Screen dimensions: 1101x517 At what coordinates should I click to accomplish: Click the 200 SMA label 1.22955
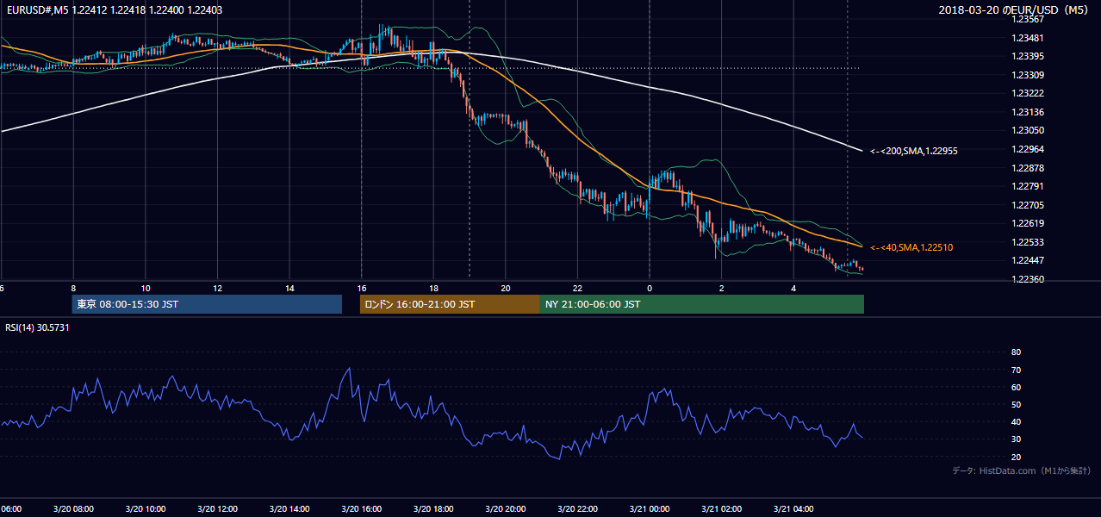coord(914,151)
